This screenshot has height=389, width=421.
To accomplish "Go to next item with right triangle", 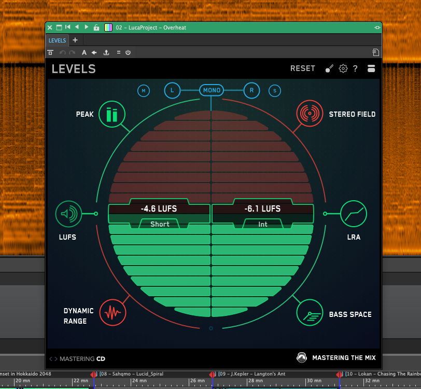I will pyautogui.click(x=87, y=27).
